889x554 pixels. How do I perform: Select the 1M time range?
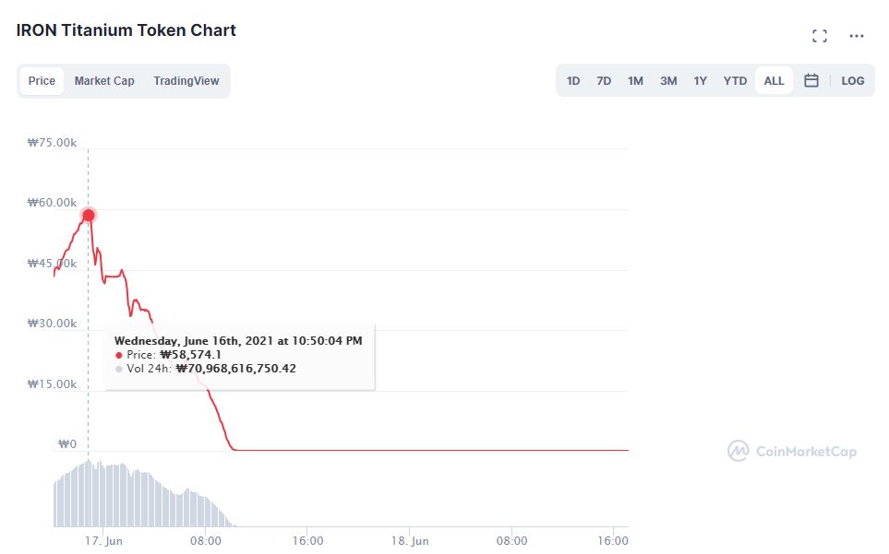635,81
